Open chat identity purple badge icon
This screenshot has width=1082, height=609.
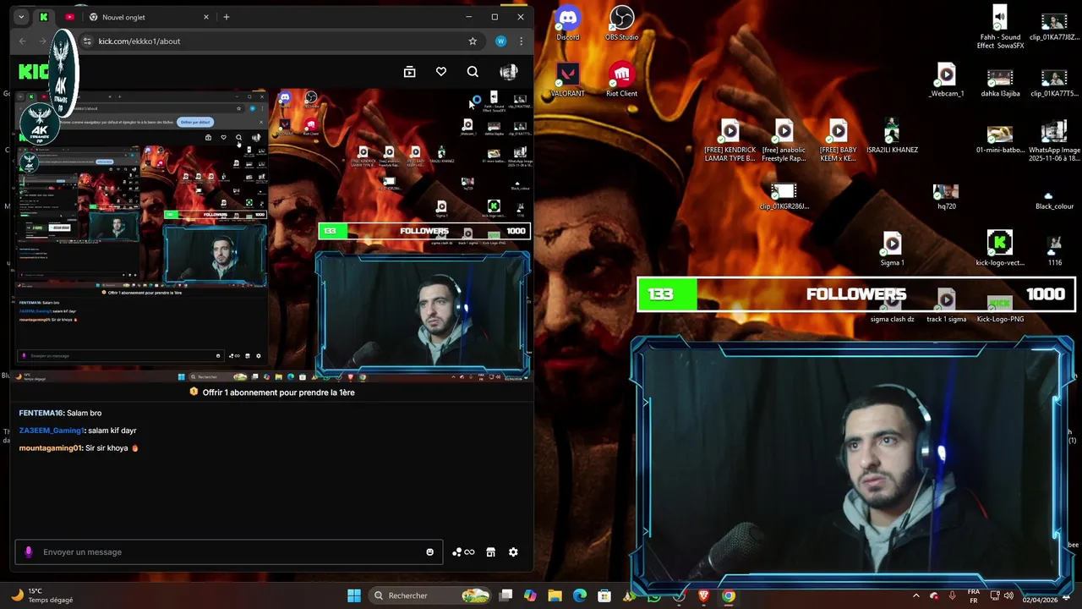tap(28, 552)
